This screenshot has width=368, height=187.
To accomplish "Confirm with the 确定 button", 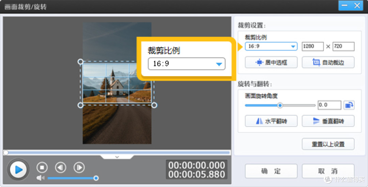I will (271, 171).
